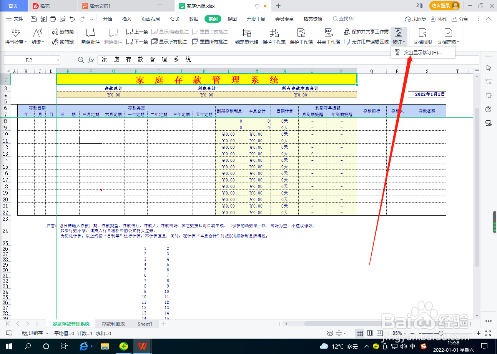497x354 pixels.
Task: Open the help question-mark icon in right sidebar
Action: (x=489, y=109)
